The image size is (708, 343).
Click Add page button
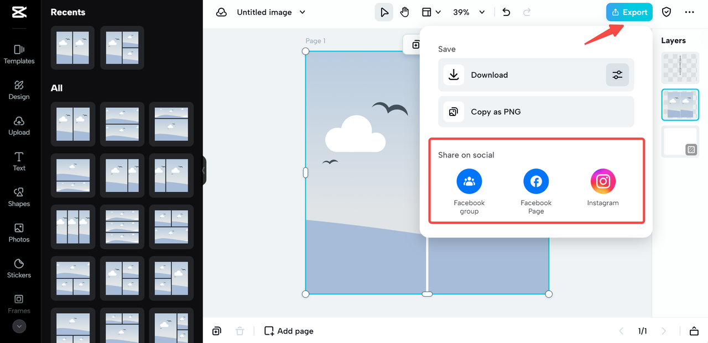coord(289,331)
